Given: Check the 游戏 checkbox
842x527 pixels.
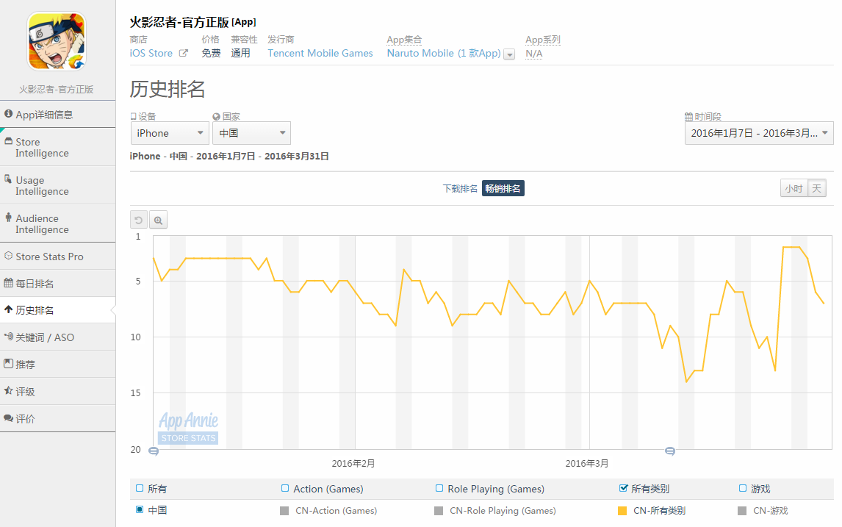Looking at the screenshot, I should click(743, 488).
